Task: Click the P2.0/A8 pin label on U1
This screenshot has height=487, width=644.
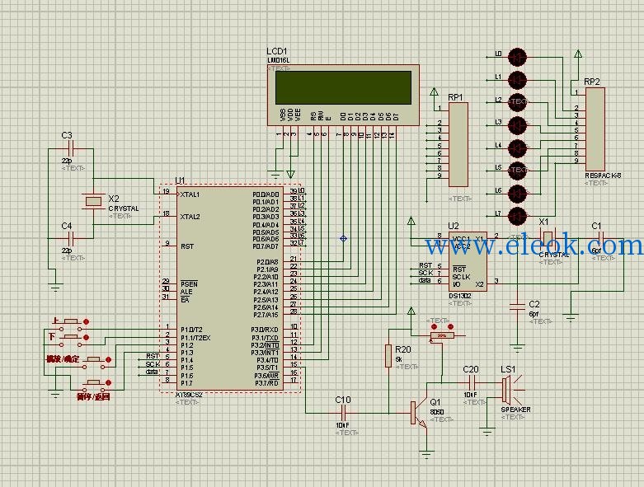Action: 267,262
